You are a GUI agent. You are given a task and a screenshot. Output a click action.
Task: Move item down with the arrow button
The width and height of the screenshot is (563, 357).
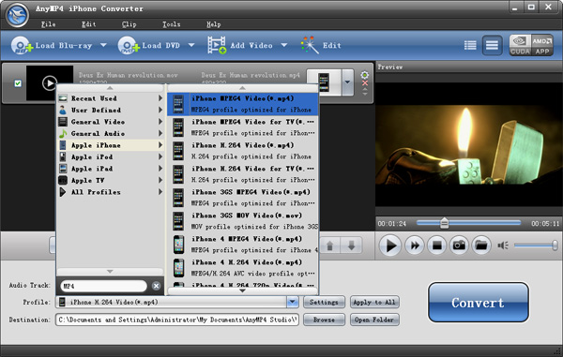pyautogui.click(x=352, y=245)
